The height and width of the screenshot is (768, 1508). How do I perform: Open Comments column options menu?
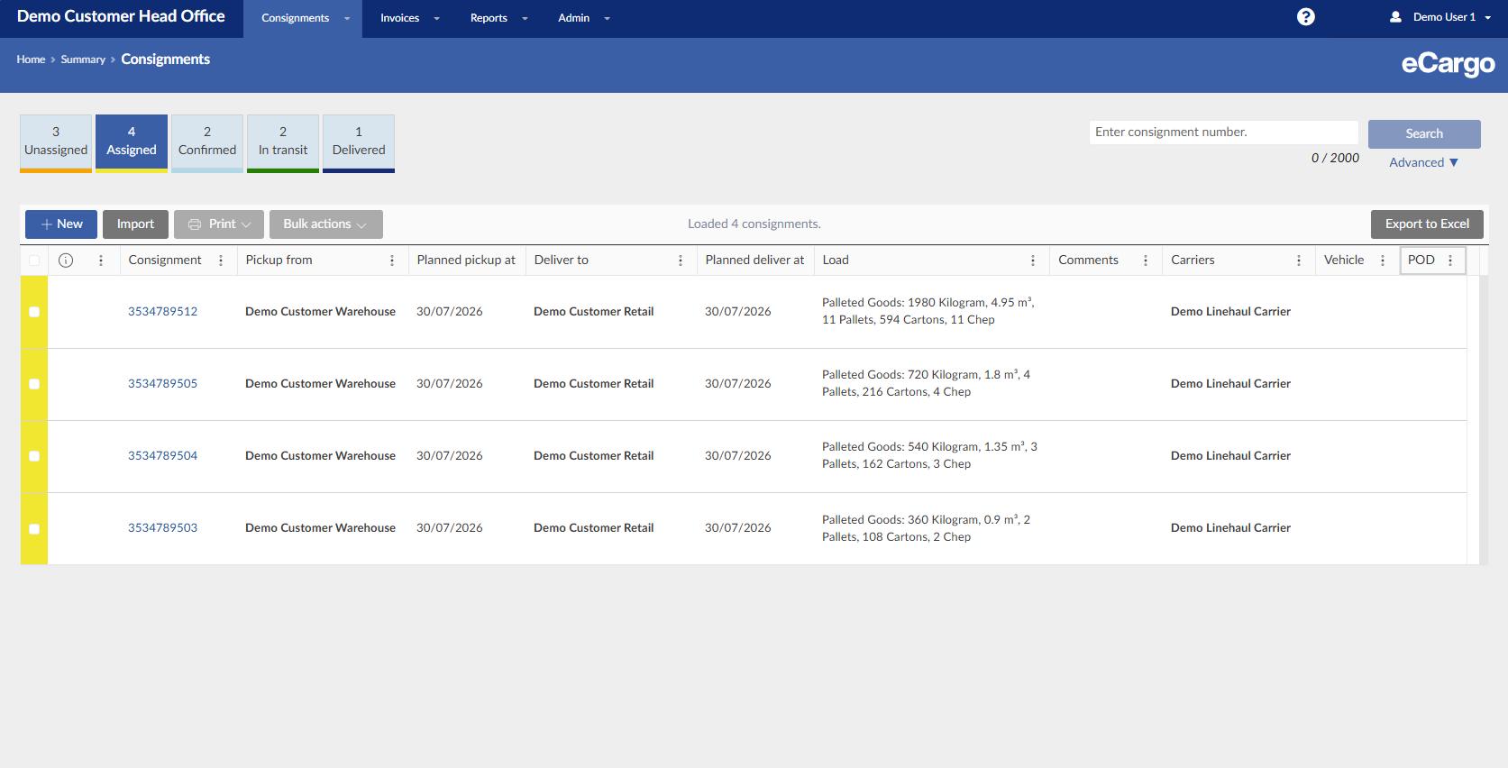[x=1146, y=261]
